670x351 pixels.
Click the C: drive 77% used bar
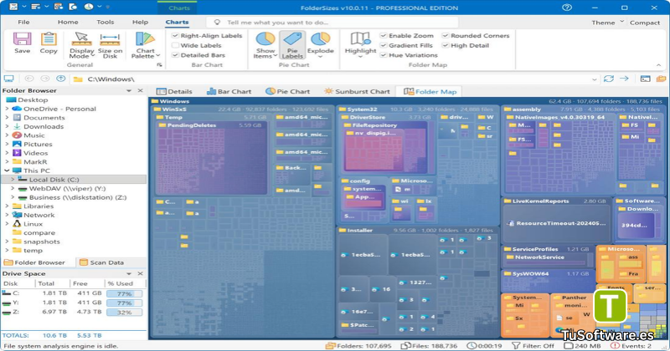124,293
